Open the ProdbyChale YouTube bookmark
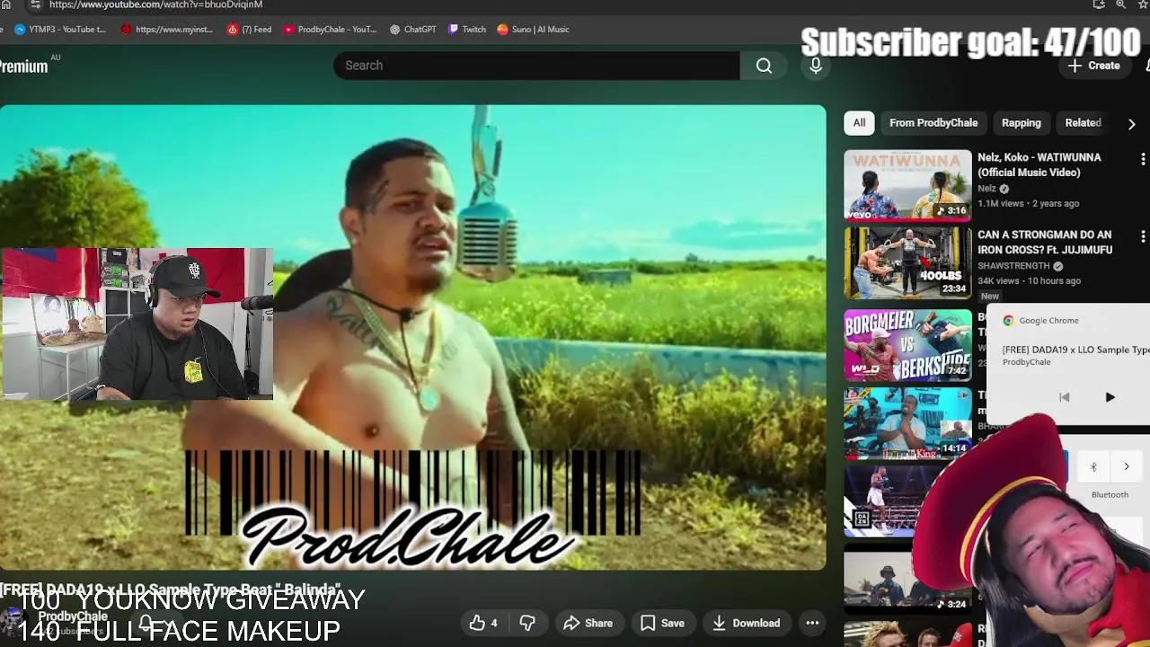This screenshot has height=647, width=1150. 330,30
